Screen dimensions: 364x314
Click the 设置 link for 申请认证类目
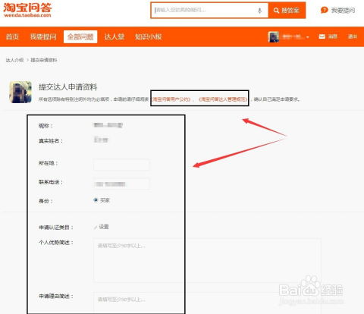104,227
